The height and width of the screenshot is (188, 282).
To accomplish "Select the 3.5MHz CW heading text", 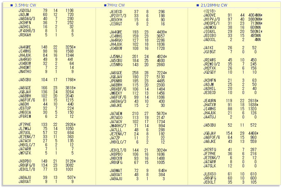I will click(x=25, y=5).
